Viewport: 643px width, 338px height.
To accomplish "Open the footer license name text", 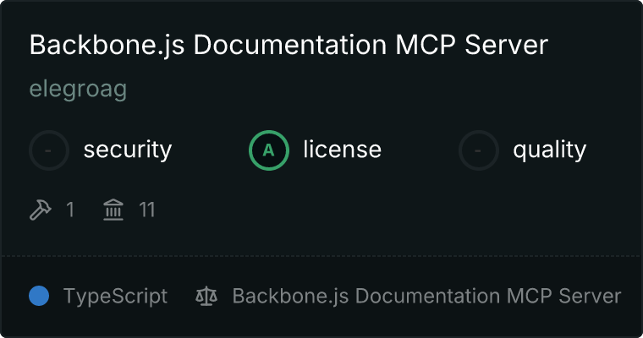I will click(426, 297).
